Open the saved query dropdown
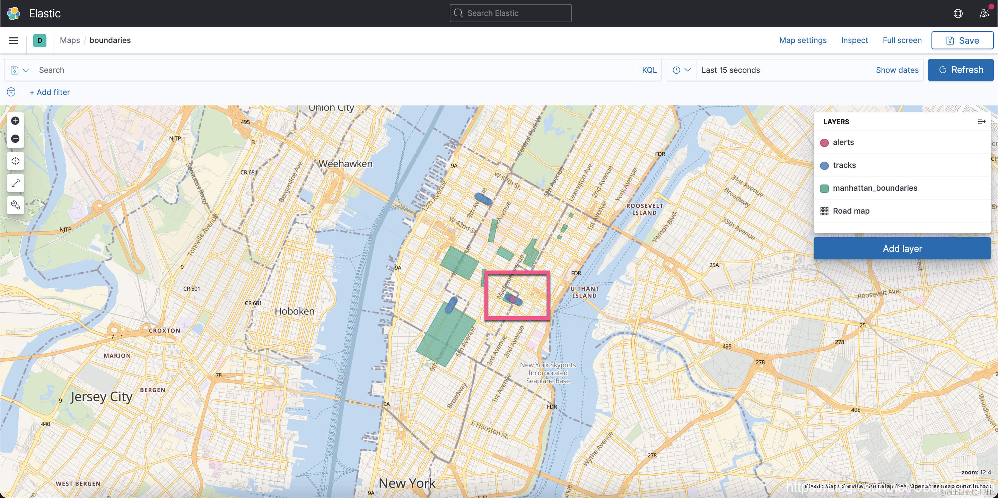 click(x=19, y=70)
